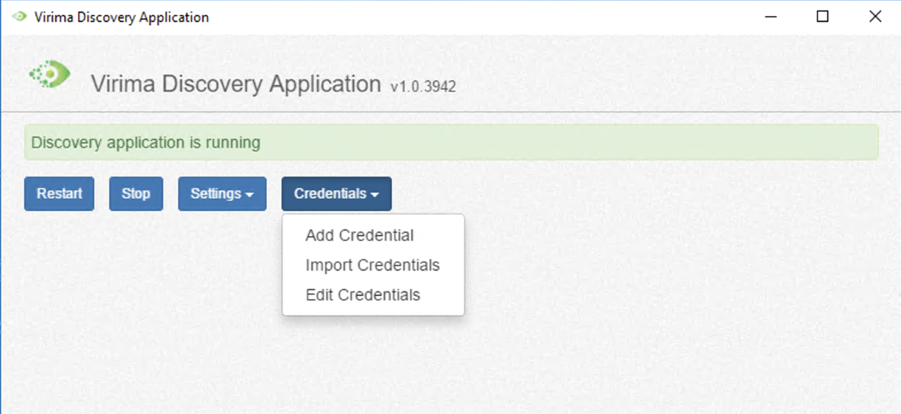Restart the discovery application
The image size is (901, 414).
point(59,194)
